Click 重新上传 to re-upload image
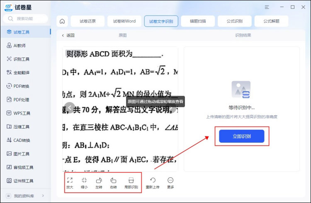The image size is (311, 203). point(153,183)
